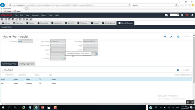
Task: Open the Convert dropdown arrow
Action: point(13,11)
